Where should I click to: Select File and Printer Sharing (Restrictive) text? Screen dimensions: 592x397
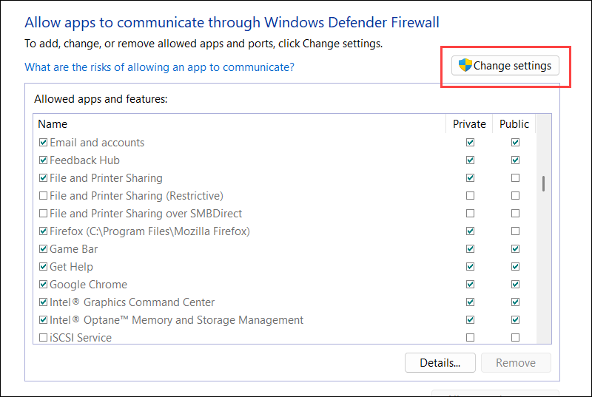[x=136, y=196]
